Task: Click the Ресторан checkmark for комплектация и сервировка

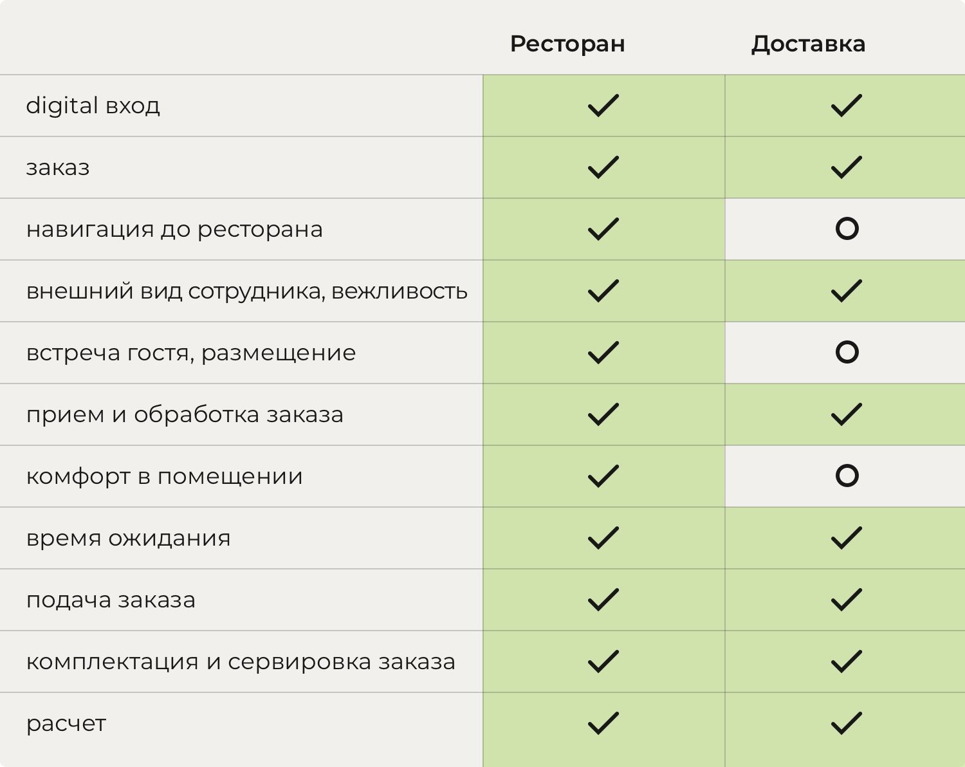Action: click(x=603, y=661)
